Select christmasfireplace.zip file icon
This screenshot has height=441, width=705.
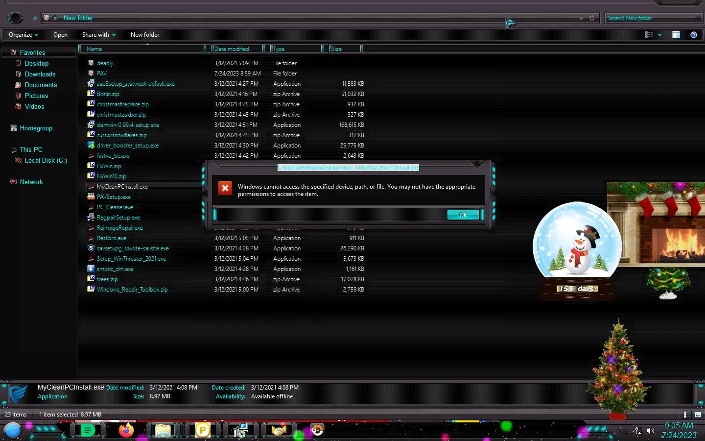(91, 104)
